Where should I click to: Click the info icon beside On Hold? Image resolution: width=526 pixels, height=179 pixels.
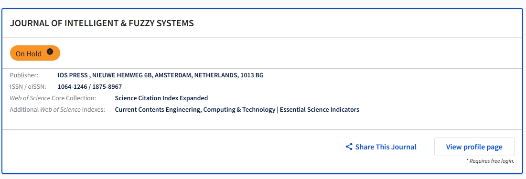click(50, 52)
